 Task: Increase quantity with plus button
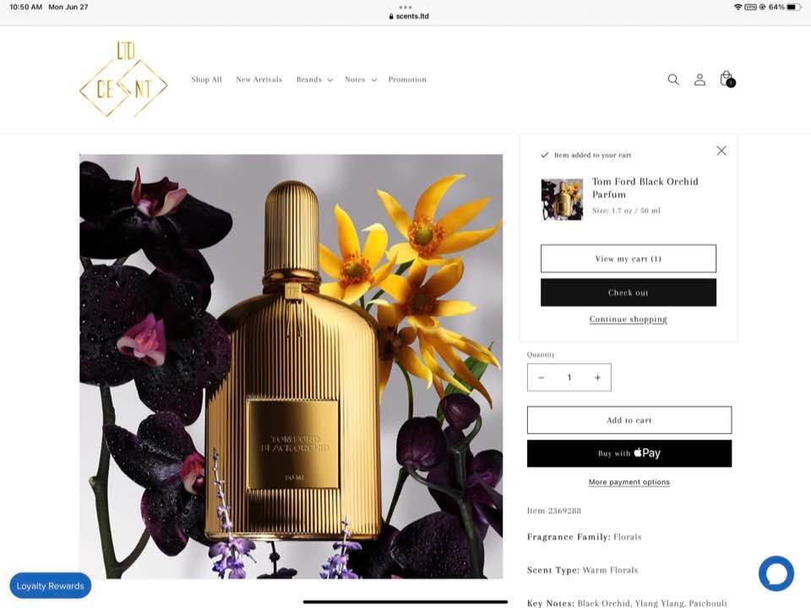(x=597, y=377)
